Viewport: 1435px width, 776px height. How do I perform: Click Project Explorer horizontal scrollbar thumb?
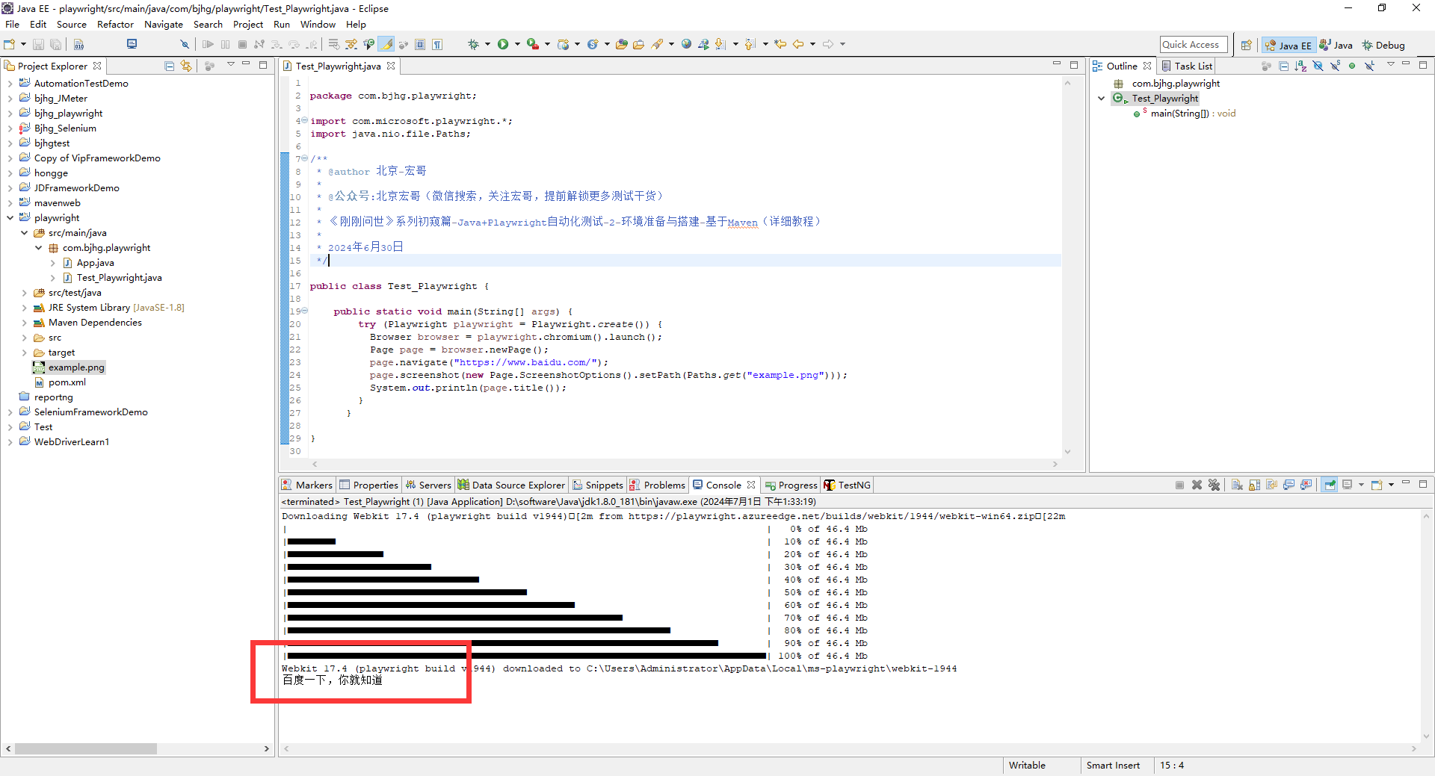pos(85,748)
